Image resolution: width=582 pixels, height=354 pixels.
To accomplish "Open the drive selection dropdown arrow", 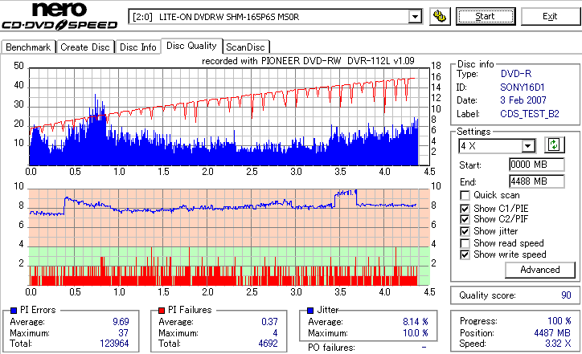I will point(415,17).
